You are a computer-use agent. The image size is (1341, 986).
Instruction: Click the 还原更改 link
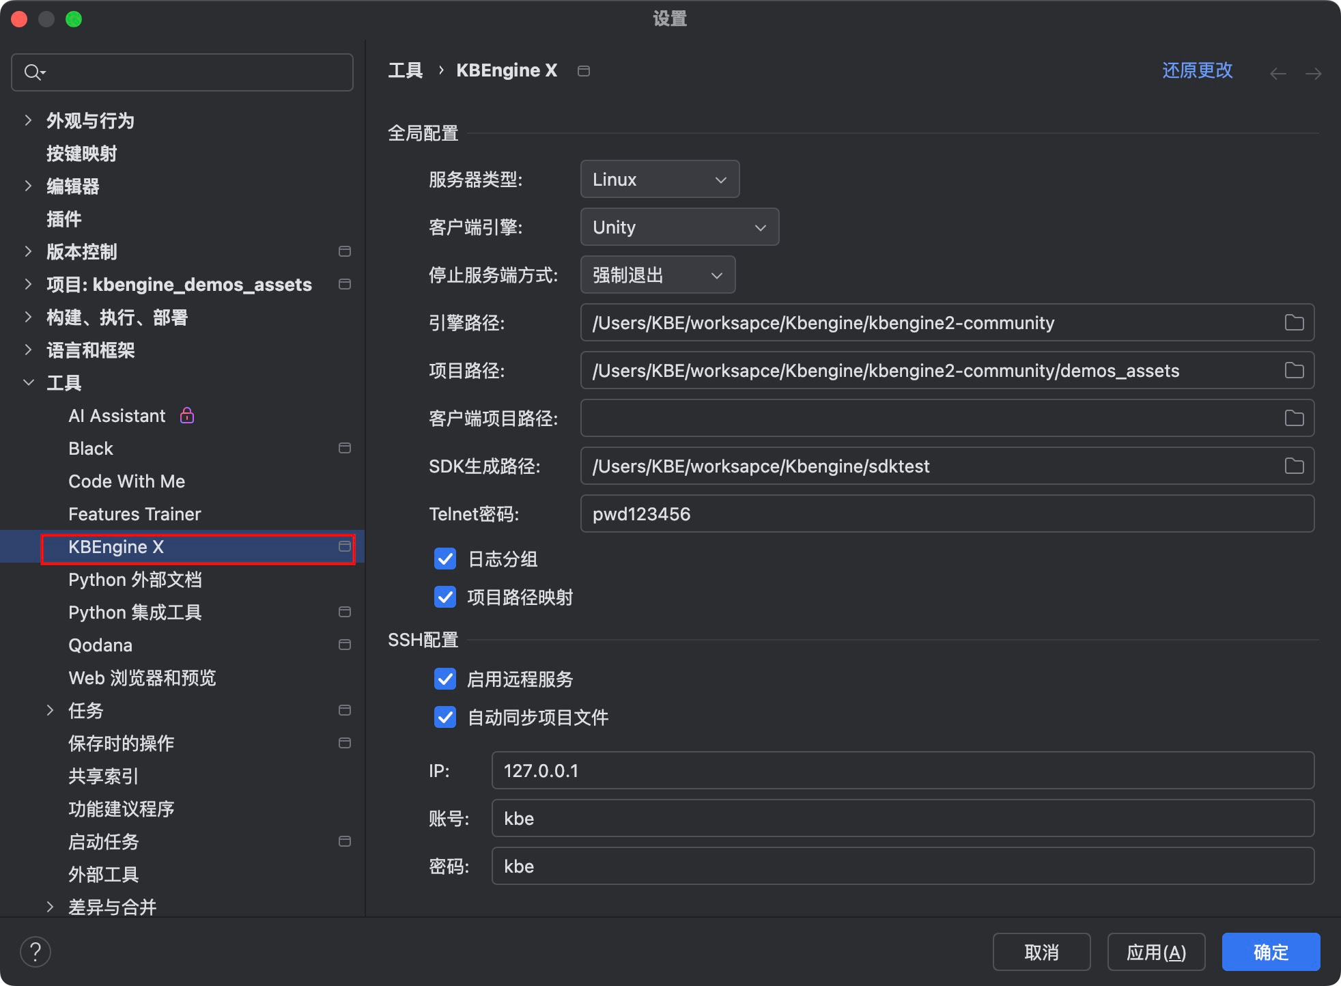[1197, 70]
